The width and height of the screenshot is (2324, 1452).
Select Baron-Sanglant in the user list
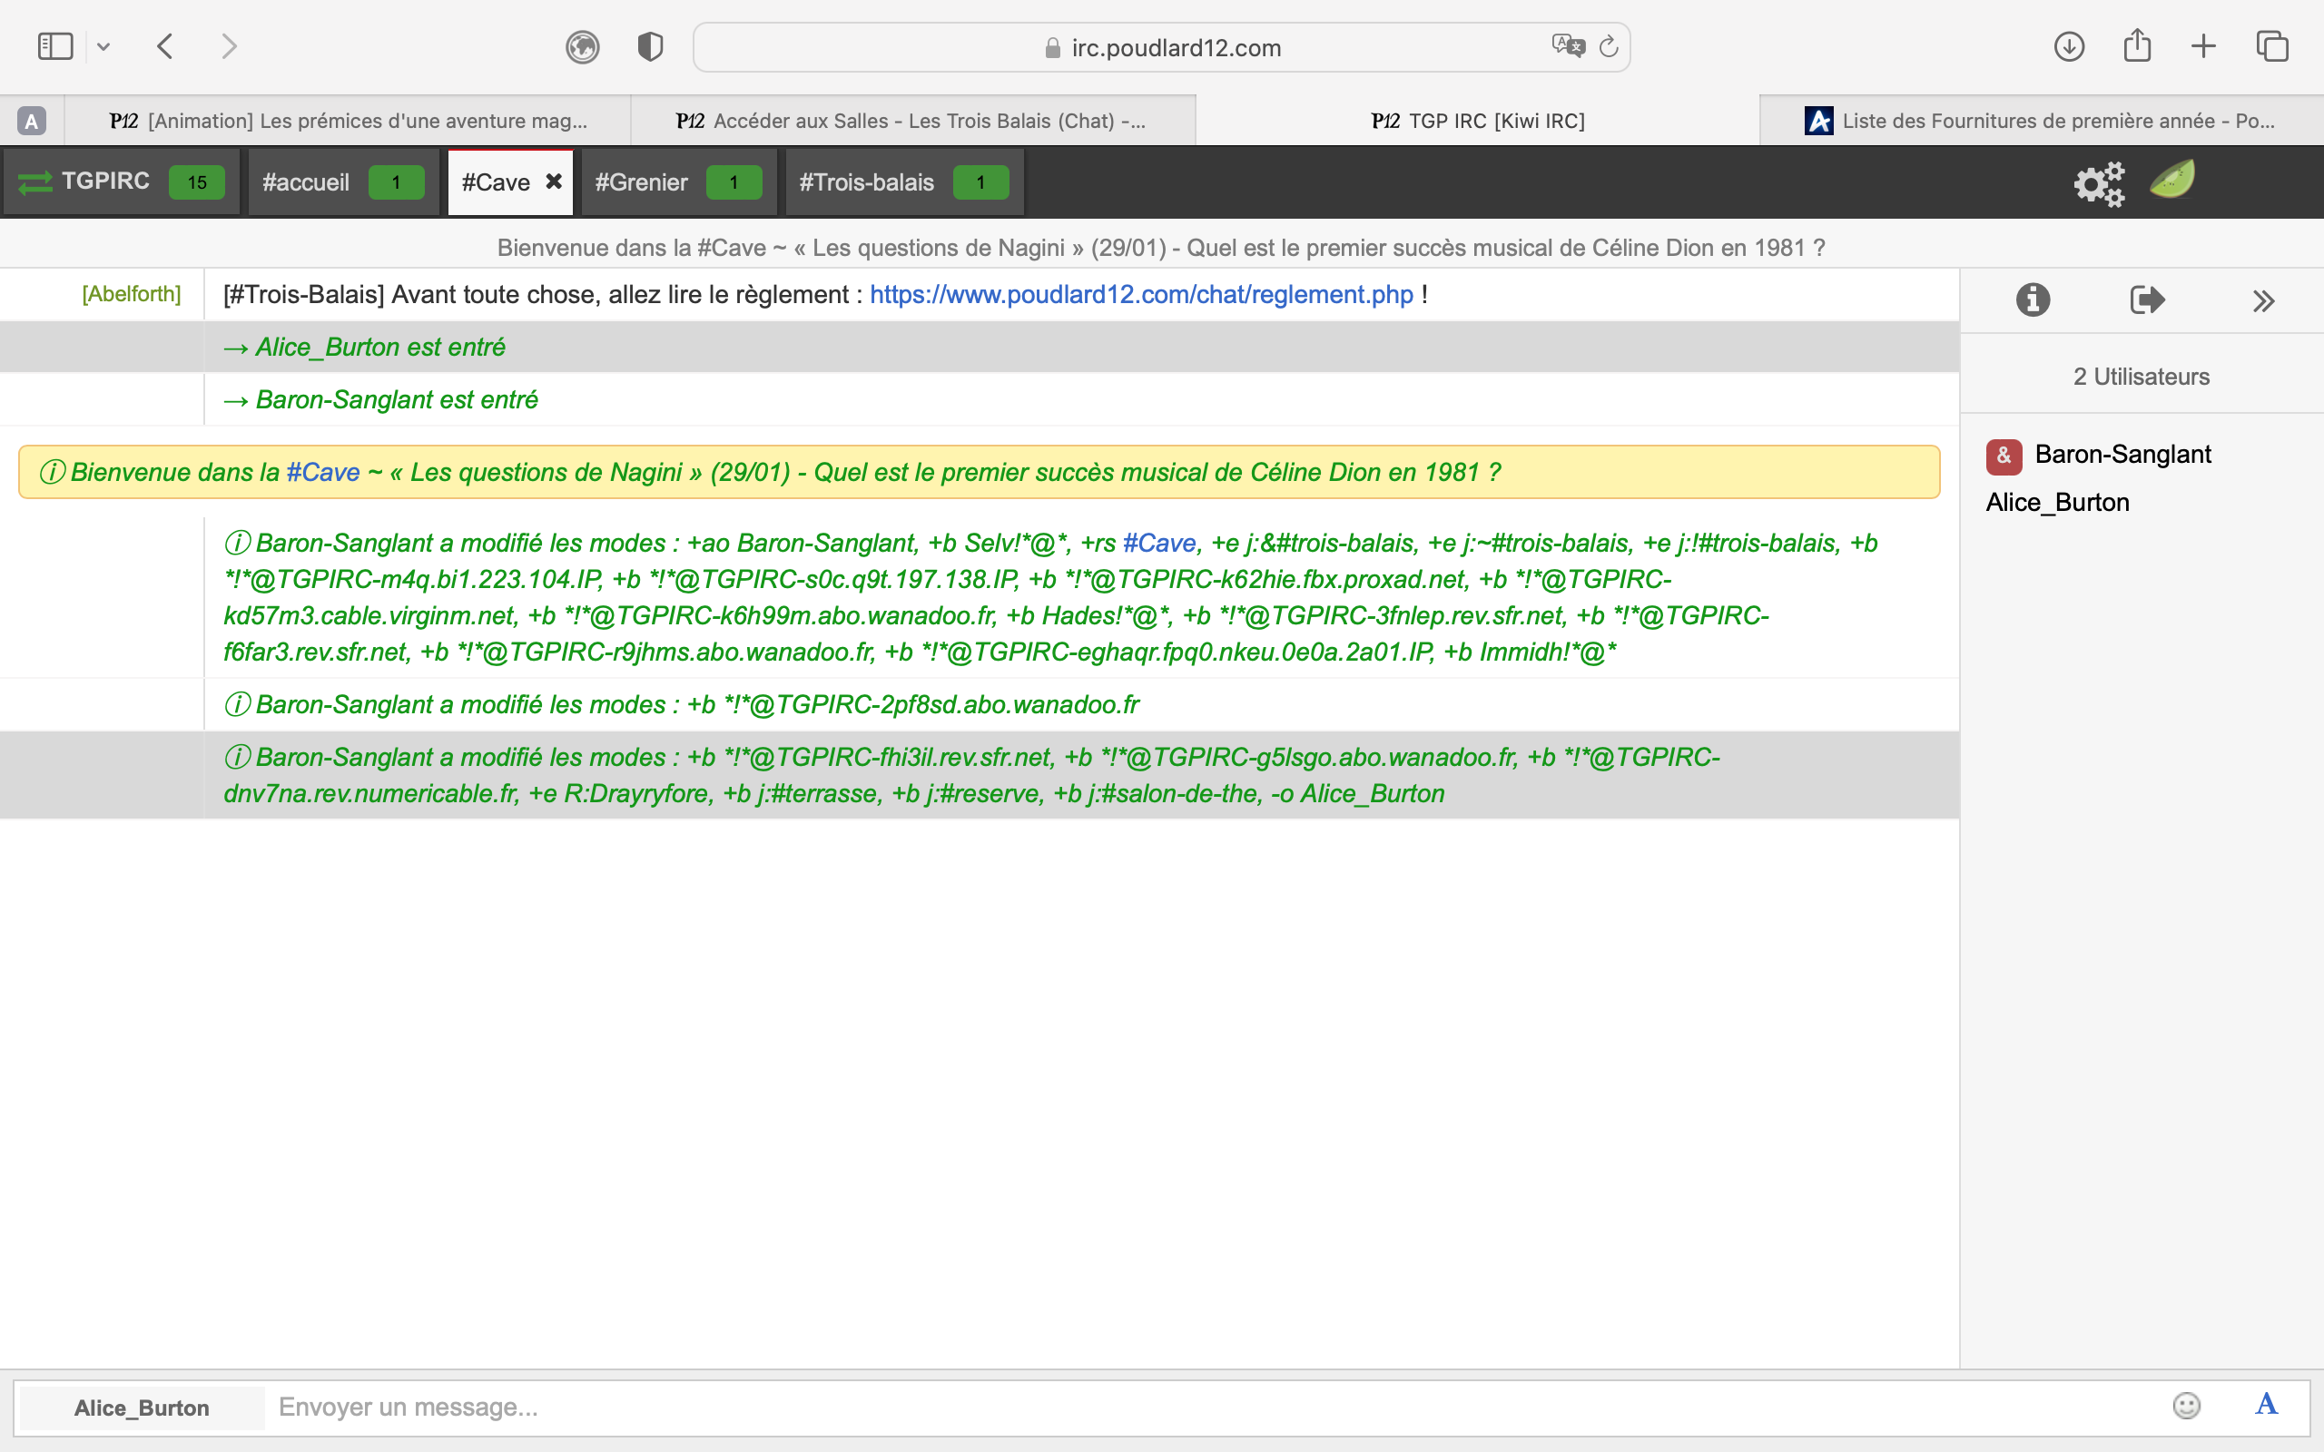pyautogui.click(x=2122, y=455)
